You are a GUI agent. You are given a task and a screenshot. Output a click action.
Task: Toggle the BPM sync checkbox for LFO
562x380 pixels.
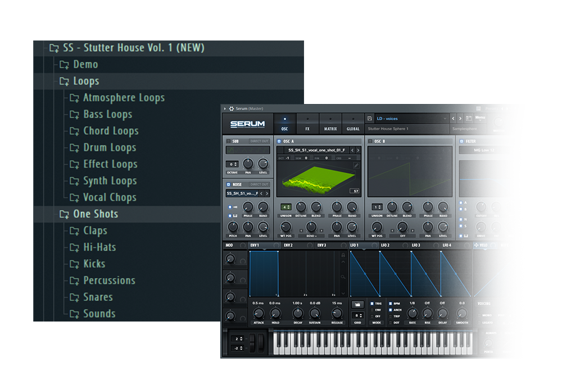click(x=391, y=304)
